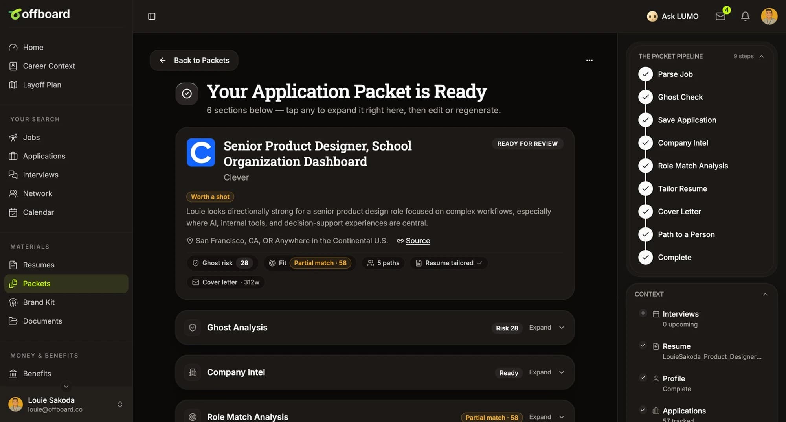
Task: Click the Fit Partial match 58 chip
Action: [x=310, y=263]
